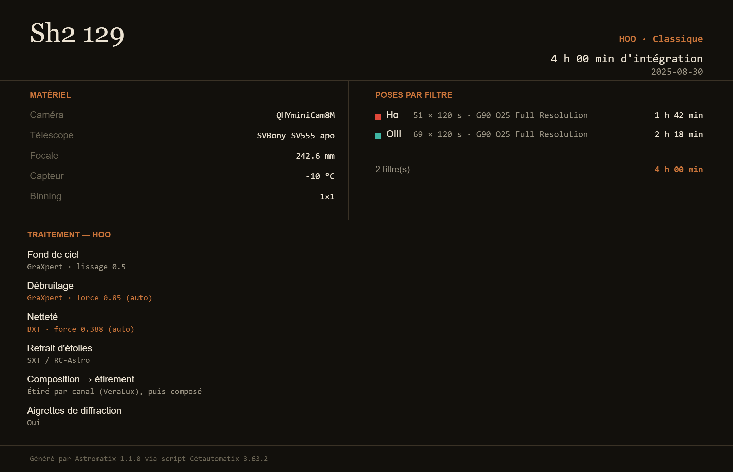Click the teal OIII filter color swatch

pos(378,136)
